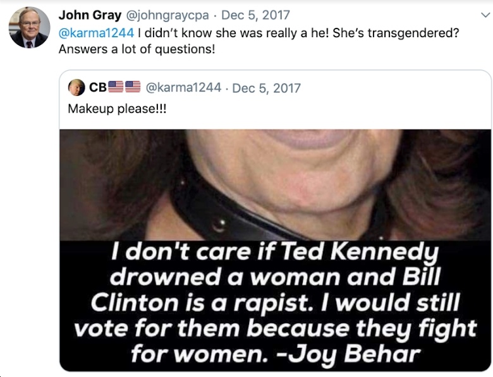Open the gray @karma1244 handle in quoted tweet

[x=183, y=88]
